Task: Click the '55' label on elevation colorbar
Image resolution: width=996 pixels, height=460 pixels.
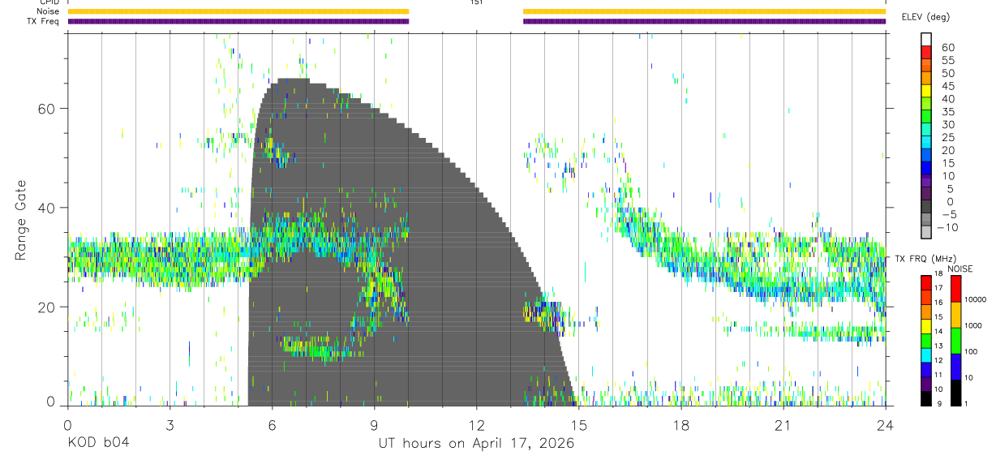Action: coord(948,60)
